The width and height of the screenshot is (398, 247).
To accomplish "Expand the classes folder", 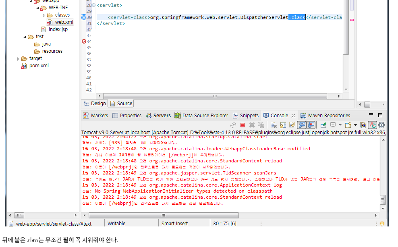I will point(44,15).
